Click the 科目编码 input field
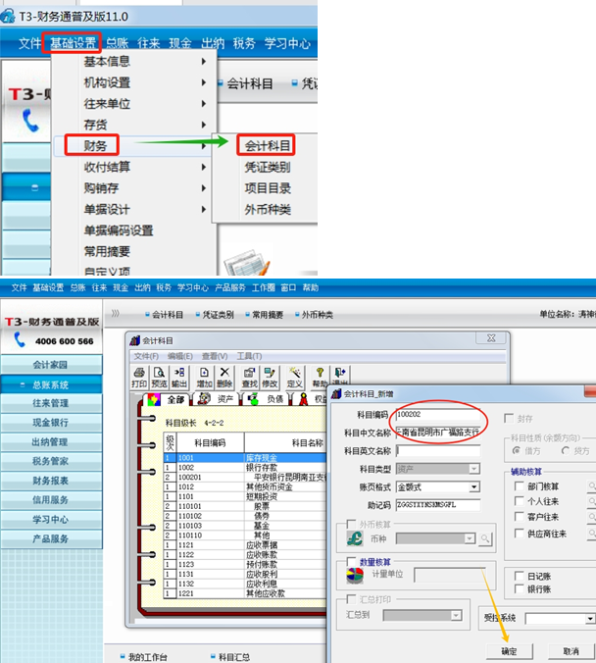The image size is (596, 663). (x=436, y=415)
